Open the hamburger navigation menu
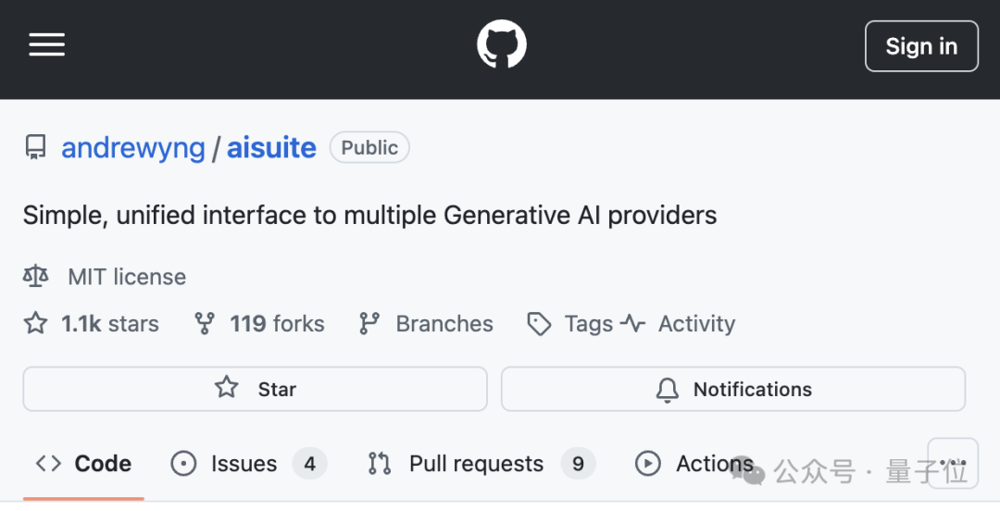This screenshot has width=1000, height=511. (46, 45)
